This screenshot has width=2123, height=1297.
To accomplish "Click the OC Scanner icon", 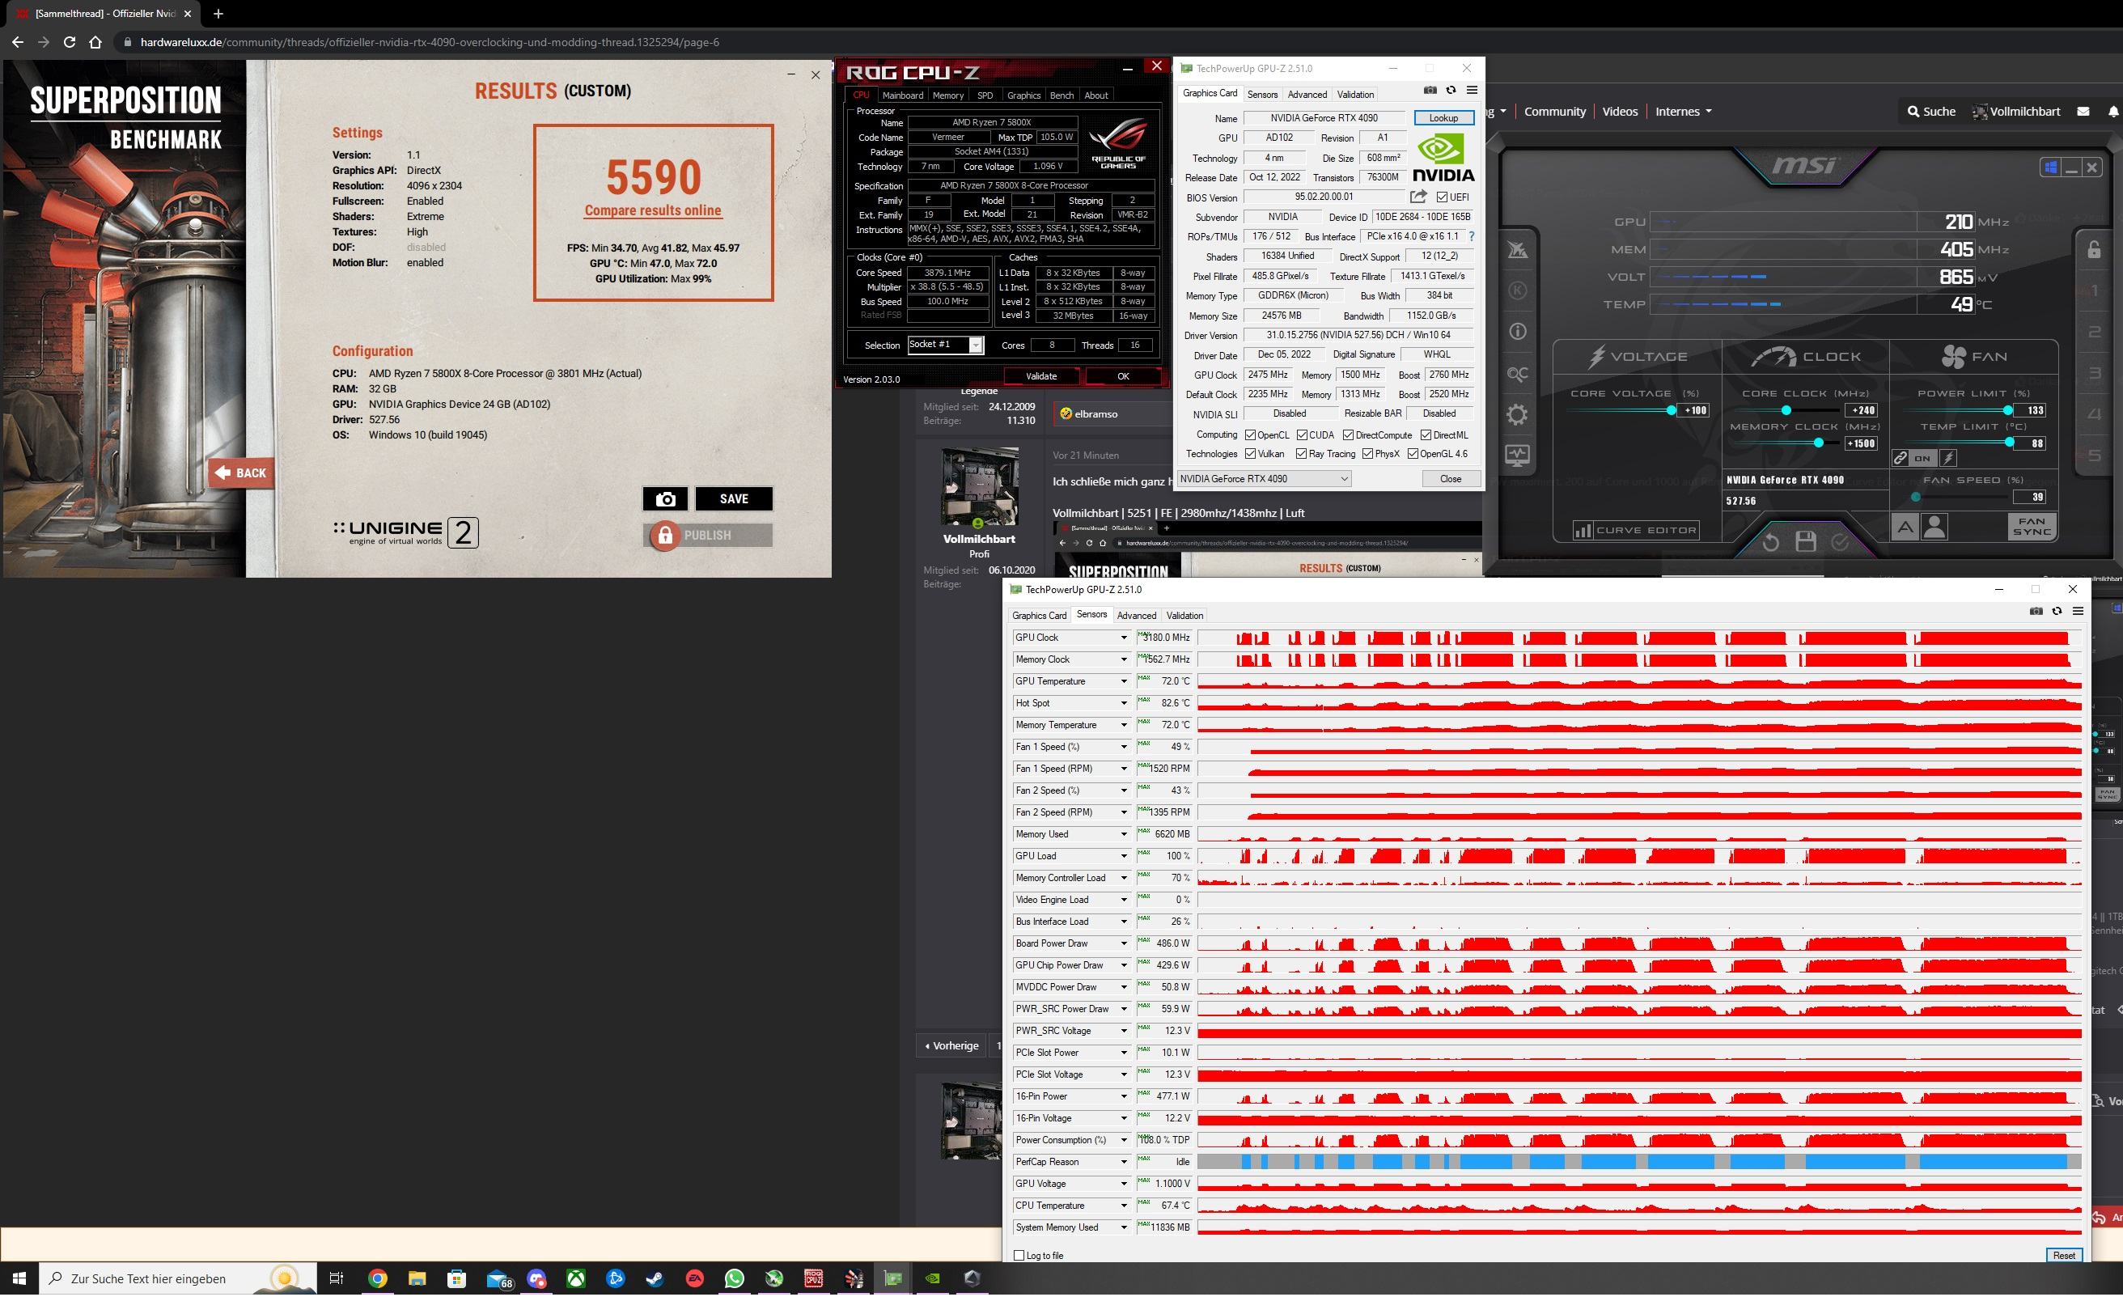I will 1517,374.
